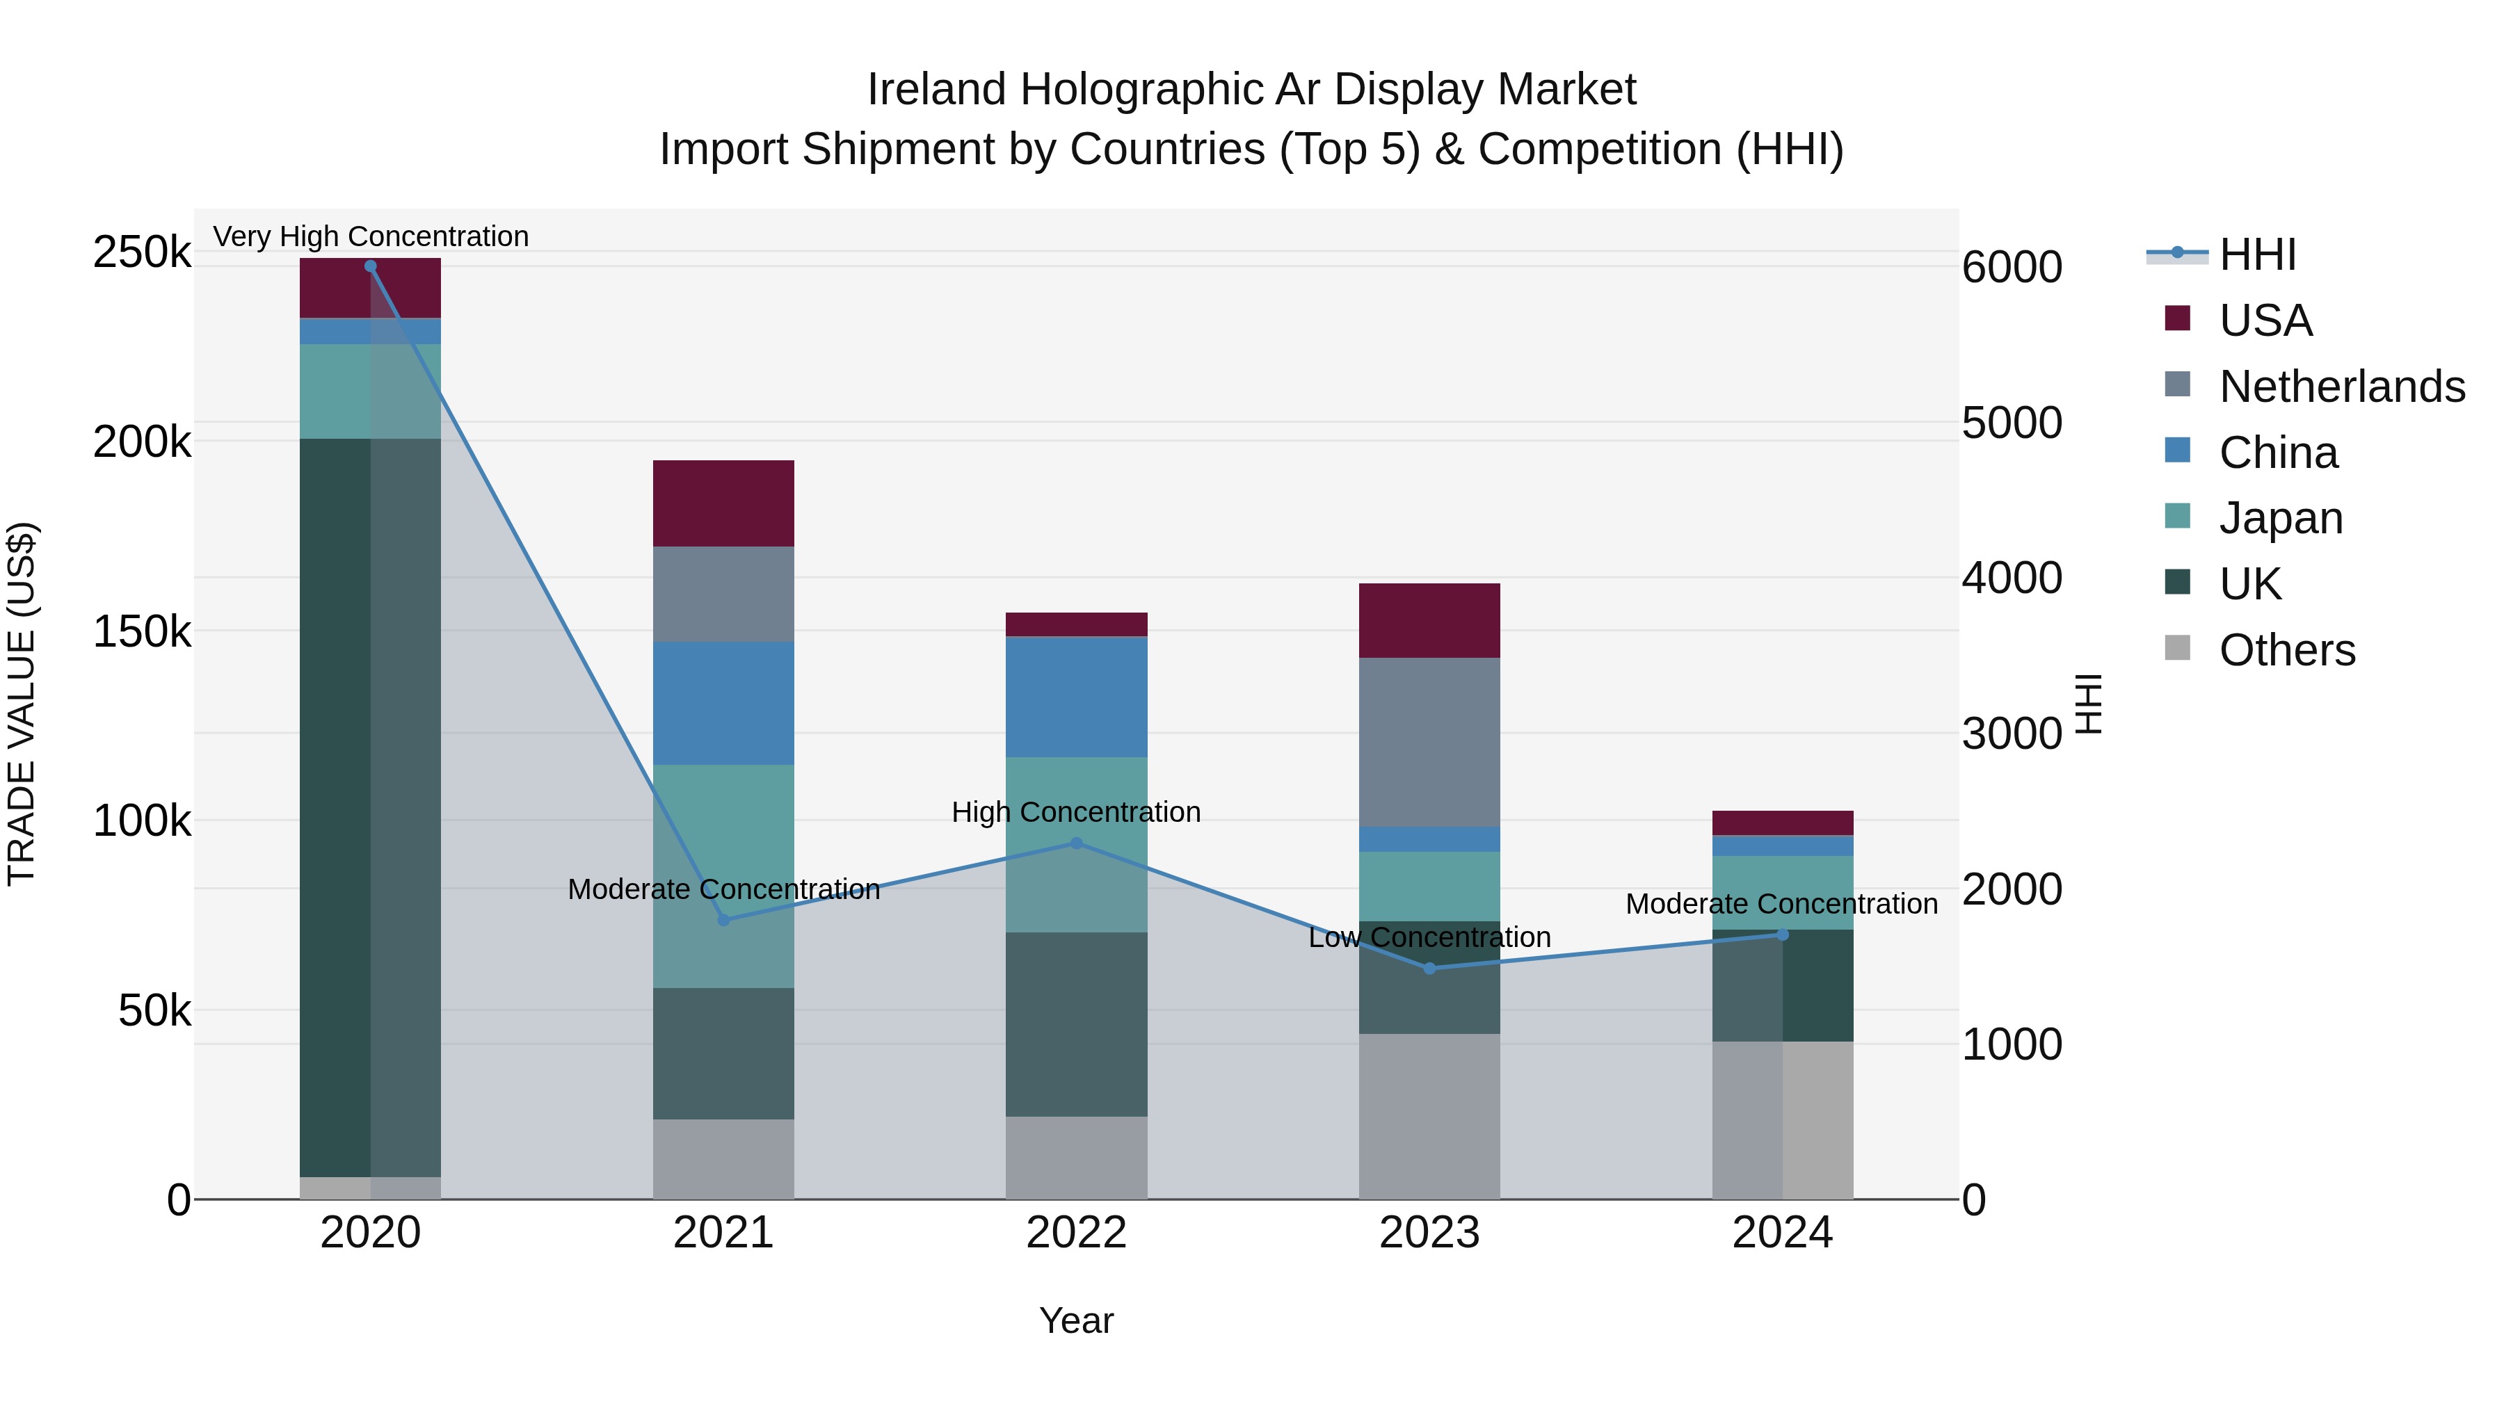Click the 2021 Netherlands bar segment
2504x1408 pixels.
click(x=723, y=594)
